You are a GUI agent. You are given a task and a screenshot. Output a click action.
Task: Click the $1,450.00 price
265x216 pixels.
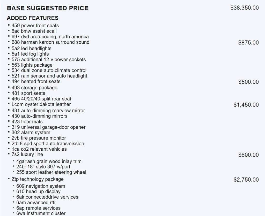tap(246, 105)
